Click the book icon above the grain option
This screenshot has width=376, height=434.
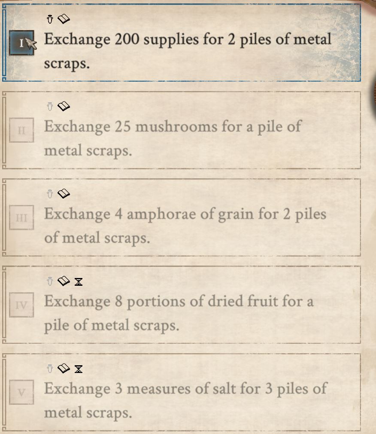(x=63, y=194)
